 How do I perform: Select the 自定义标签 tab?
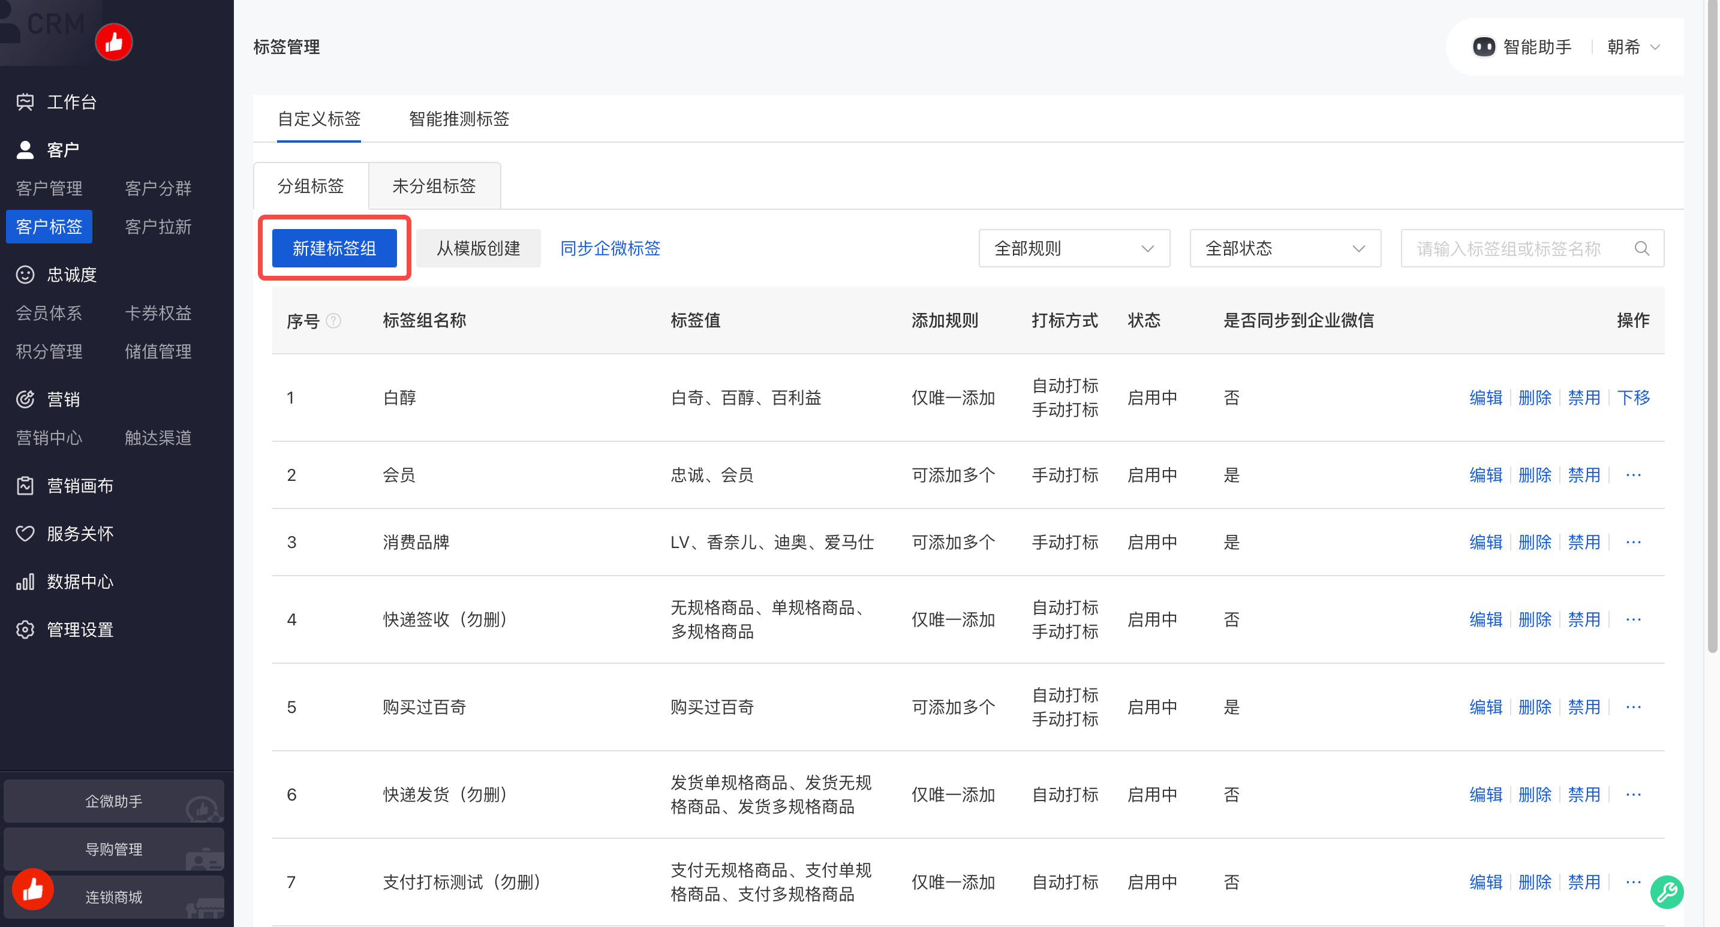pyautogui.click(x=318, y=119)
